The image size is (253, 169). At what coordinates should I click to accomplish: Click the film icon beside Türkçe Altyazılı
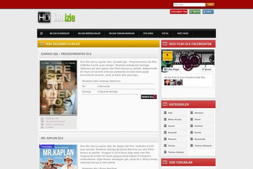coord(192,145)
